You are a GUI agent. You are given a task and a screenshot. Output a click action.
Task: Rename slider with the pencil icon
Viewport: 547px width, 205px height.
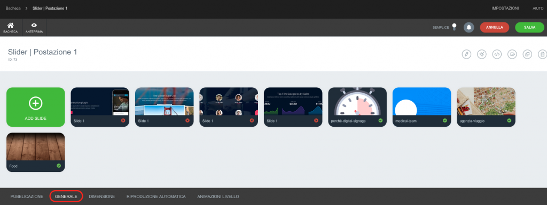[x=466, y=54]
